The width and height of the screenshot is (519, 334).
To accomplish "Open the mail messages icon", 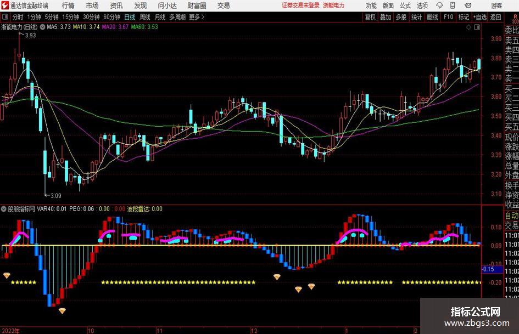I will tap(468, 5).
